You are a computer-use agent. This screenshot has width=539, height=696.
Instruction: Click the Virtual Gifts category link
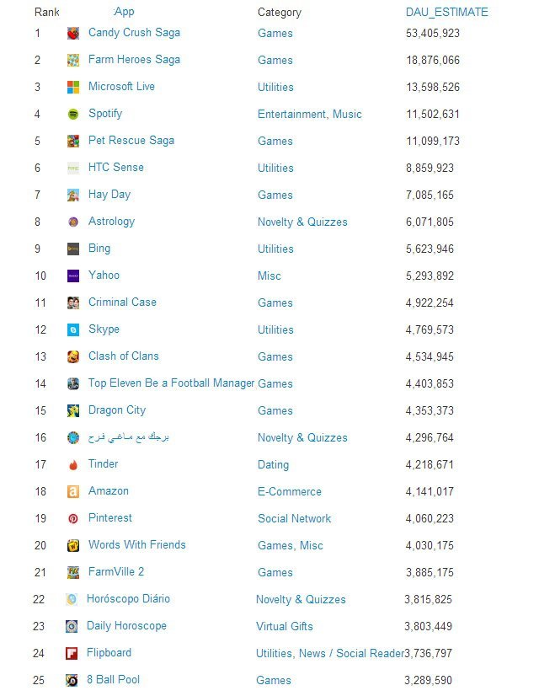pos(285,626)
